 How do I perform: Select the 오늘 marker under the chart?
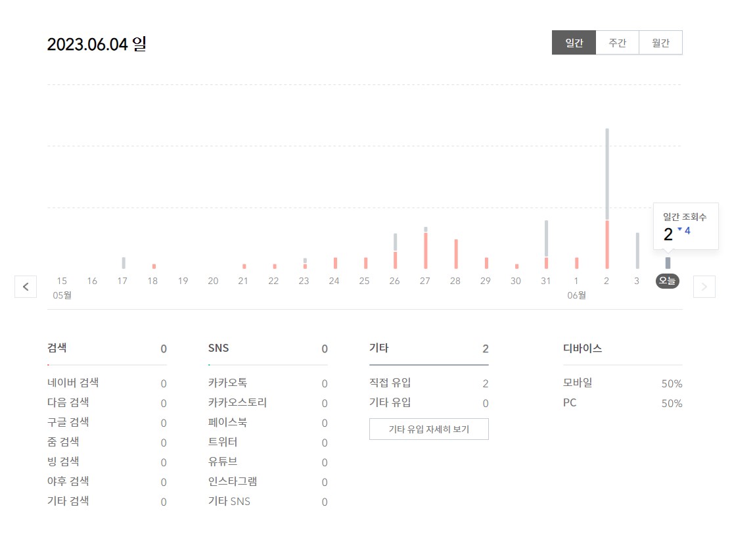667,281
